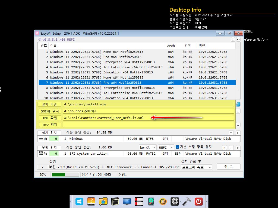
Task: Click the XML 파일 button
Action: click(x=49, y=118)
